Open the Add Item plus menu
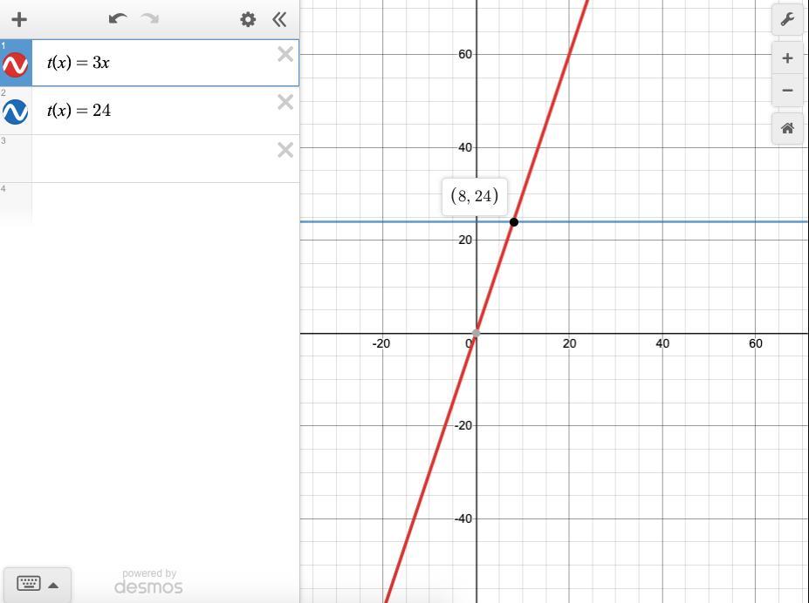 19,19
